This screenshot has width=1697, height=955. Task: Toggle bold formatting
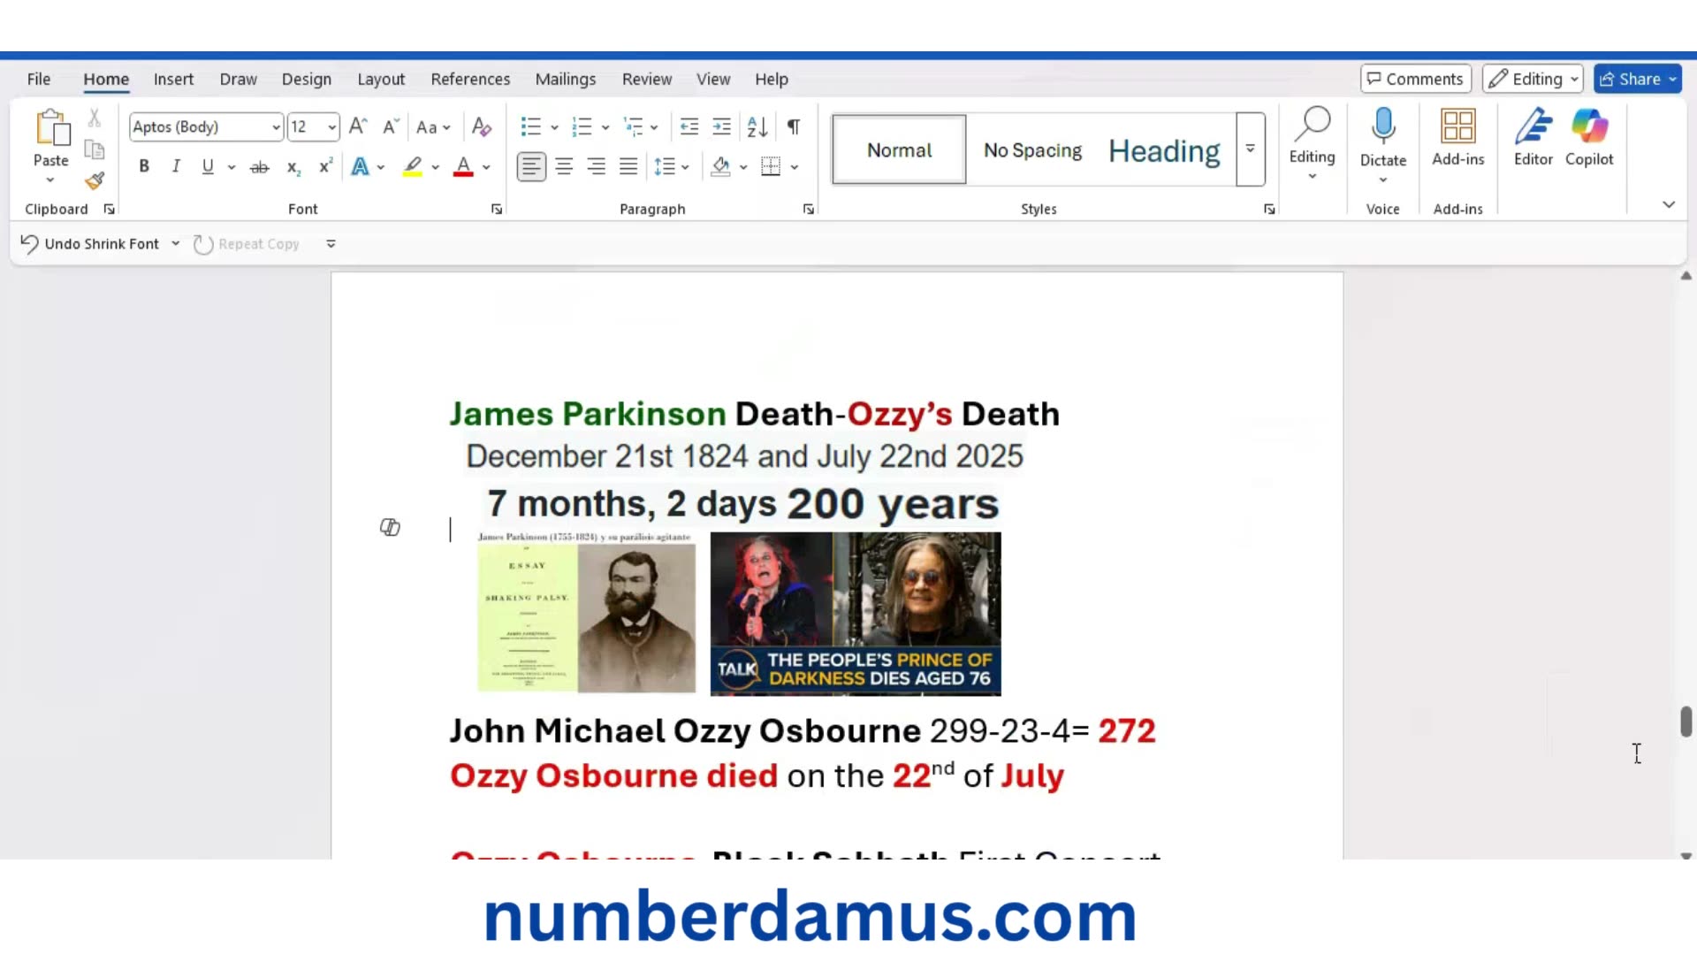click(x=144, y=166)
